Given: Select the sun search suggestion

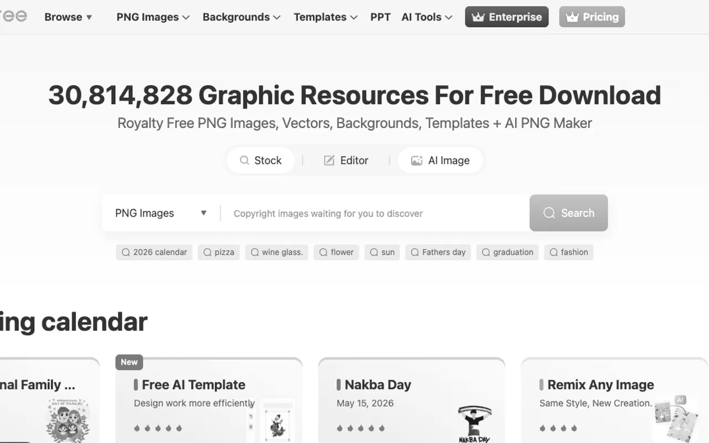Looking at the screenshot, I should point(382,253).
